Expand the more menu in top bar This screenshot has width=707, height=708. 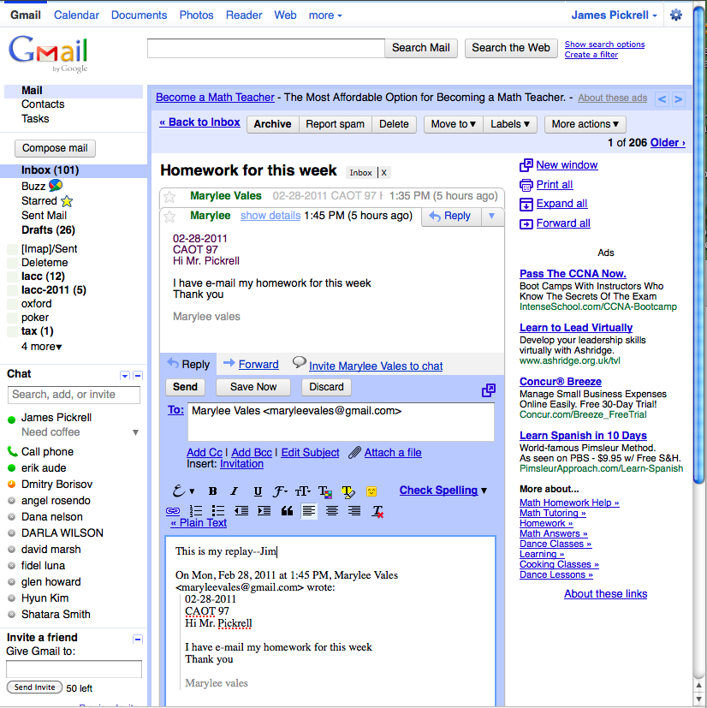coord(325,15)
